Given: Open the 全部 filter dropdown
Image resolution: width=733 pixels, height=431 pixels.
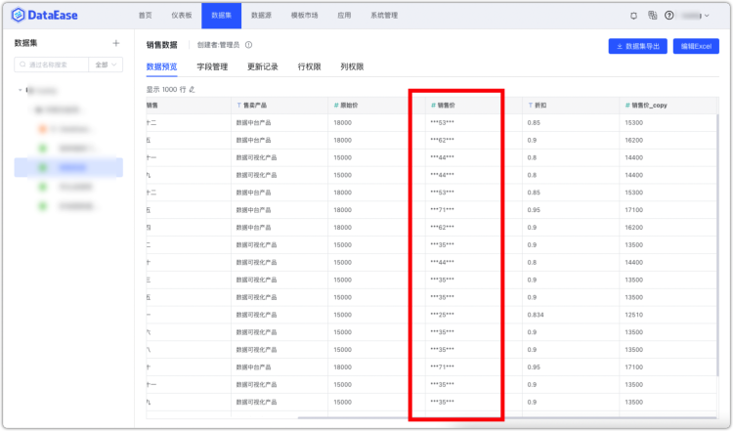Looking at the screenshot, I should click(x=106, y=65).
